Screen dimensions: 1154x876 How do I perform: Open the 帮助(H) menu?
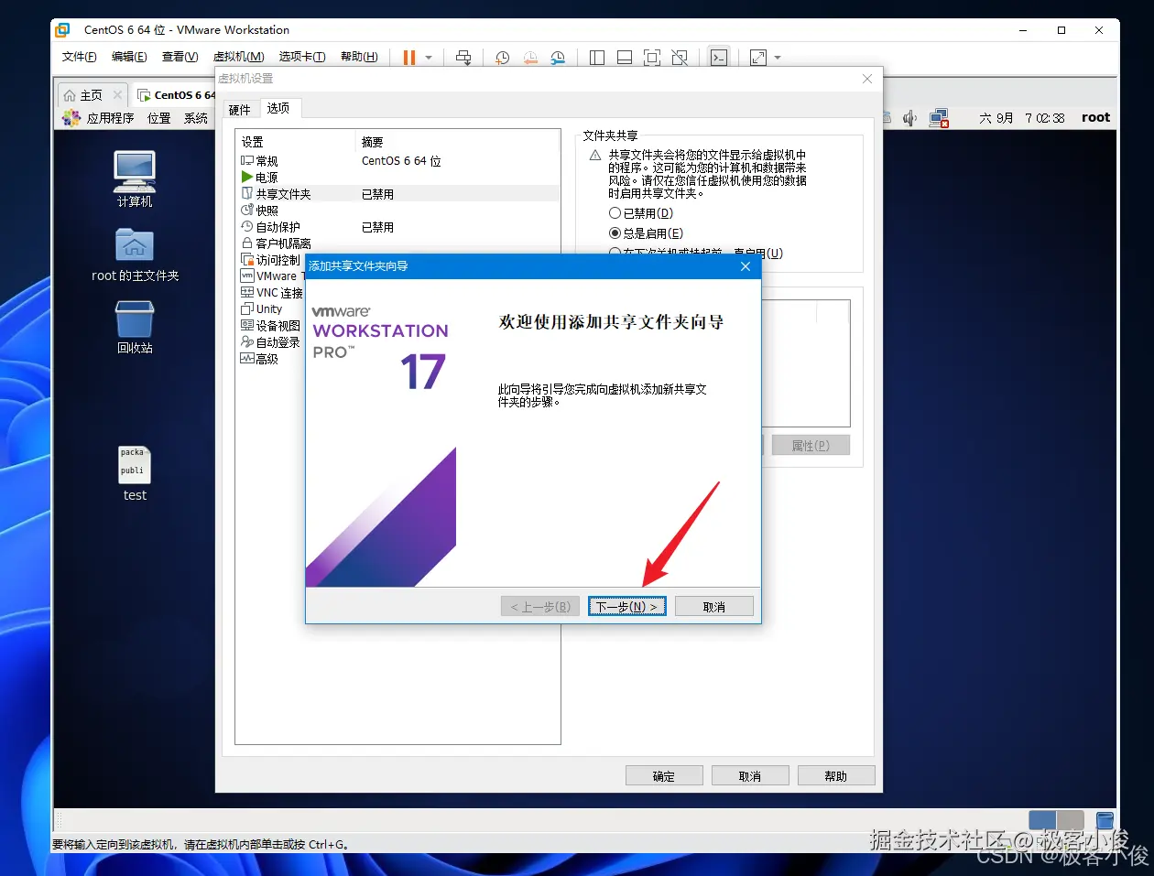(359, 57)
